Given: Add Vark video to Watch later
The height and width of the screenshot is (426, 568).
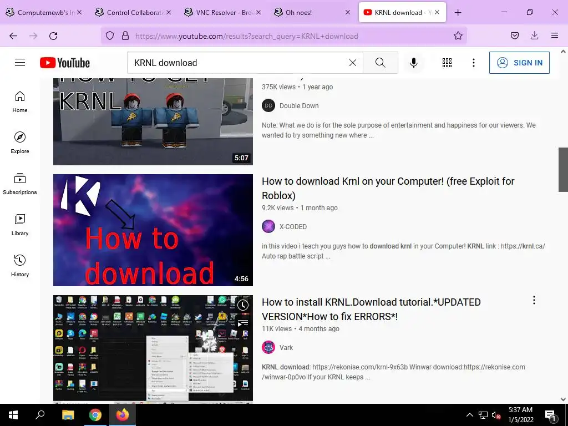Looking at the screenshot, I should pyautogui.click(x=243, y=305).
